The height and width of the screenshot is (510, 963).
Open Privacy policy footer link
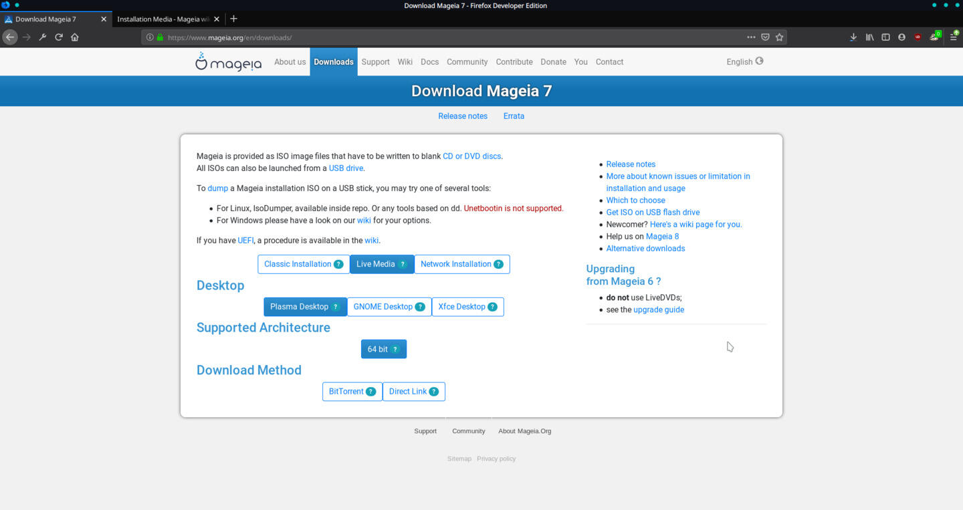[x=496, y=459]
